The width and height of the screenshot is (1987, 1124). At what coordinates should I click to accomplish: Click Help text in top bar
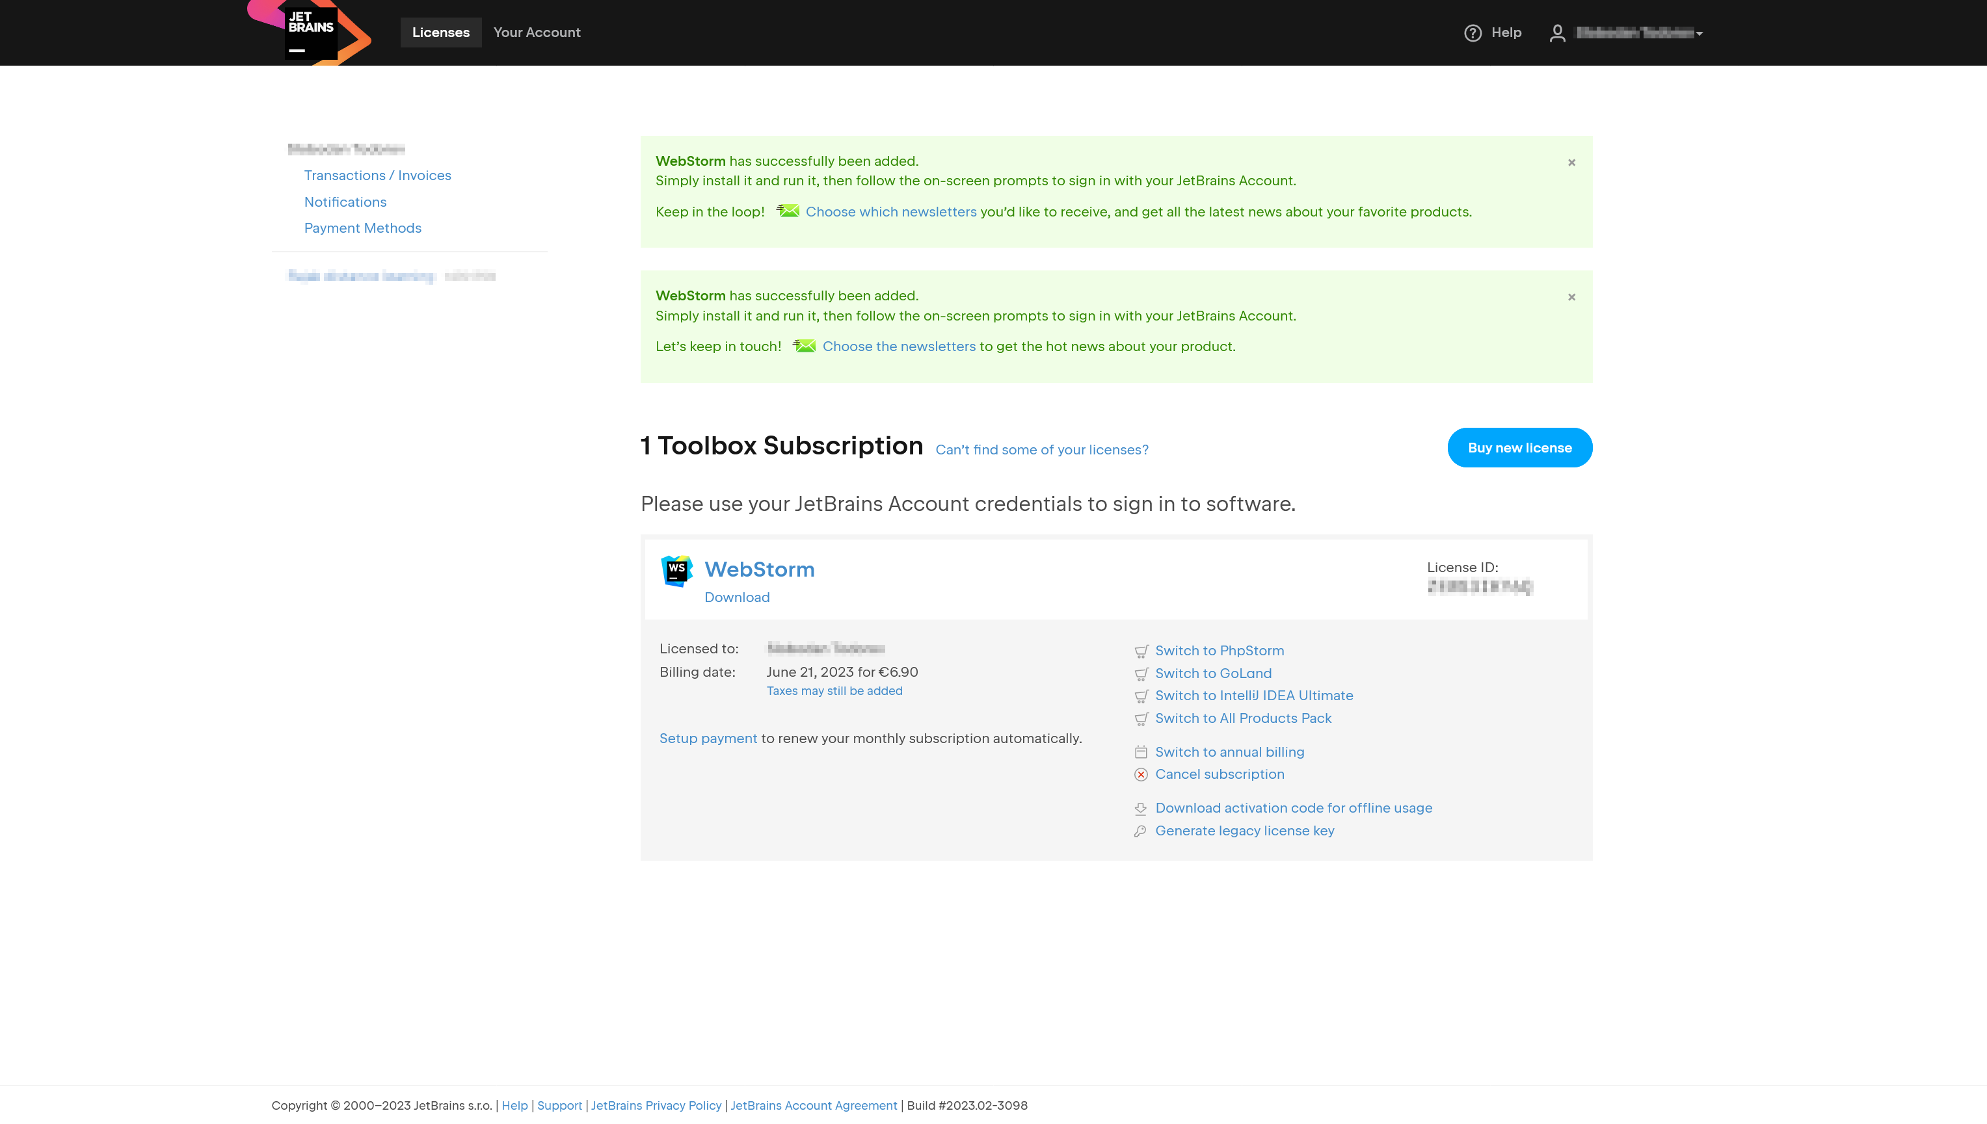[x=1505, y=33]
